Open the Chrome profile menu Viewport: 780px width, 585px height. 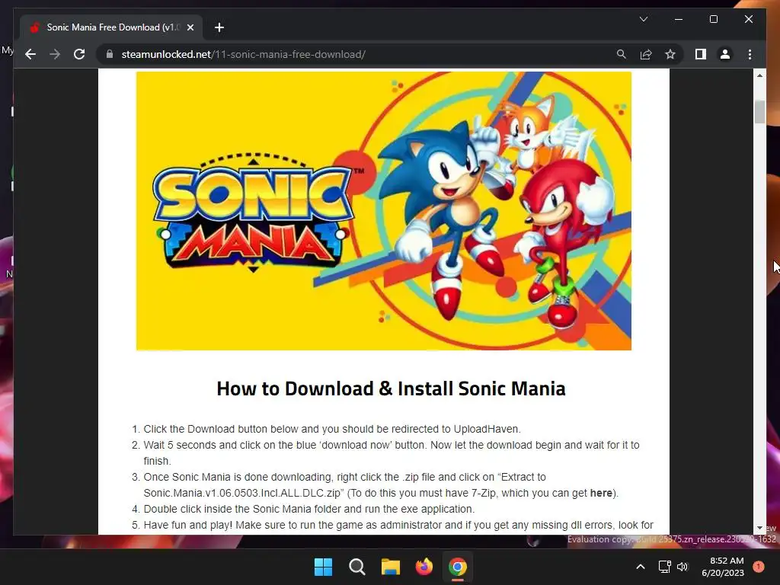coord(725,54)
